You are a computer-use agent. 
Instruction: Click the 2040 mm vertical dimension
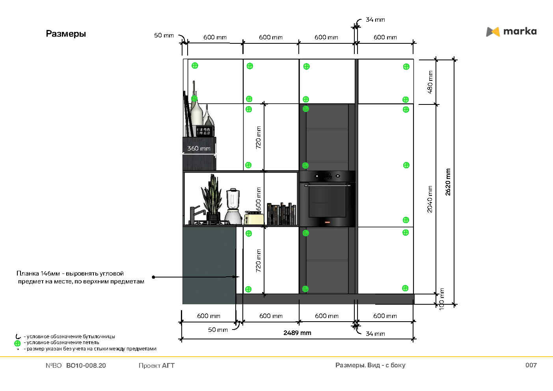click(x=430, y=199)
